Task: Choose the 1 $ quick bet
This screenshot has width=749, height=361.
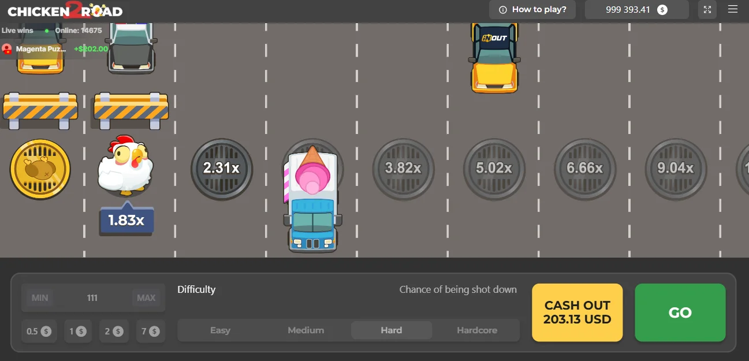Action: (x=78, y=332)
